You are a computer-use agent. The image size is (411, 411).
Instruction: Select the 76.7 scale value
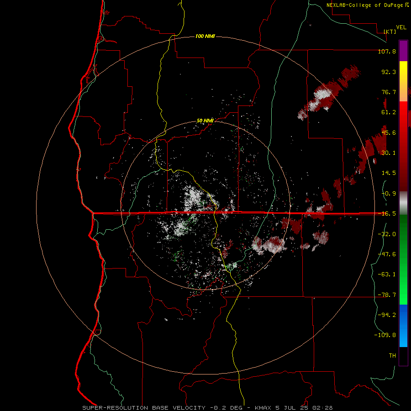click(389, 92)
